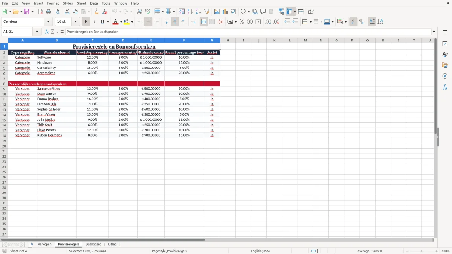The image size is (452, 254).
Task: Open the font name dropdown
Action: coord(48,22)
